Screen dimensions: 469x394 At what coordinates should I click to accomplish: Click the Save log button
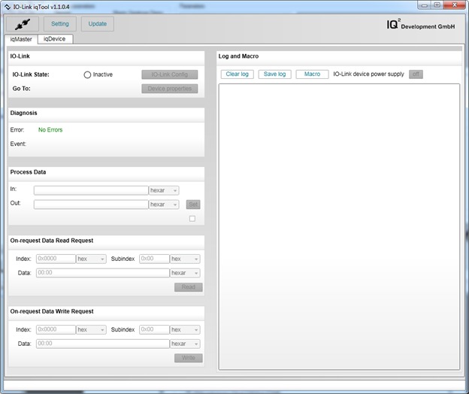tap(274, 74)
